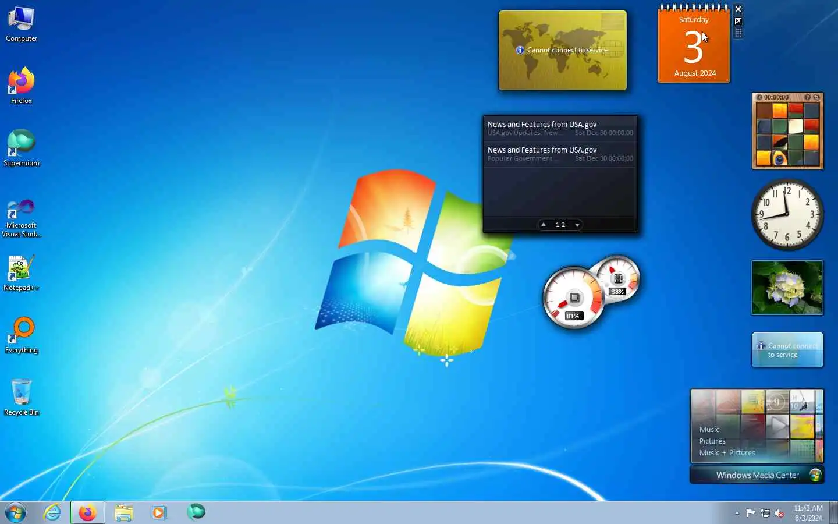Open the Computer desktop icon
This screenshot has width=838, height=524.
coord(22,24)
